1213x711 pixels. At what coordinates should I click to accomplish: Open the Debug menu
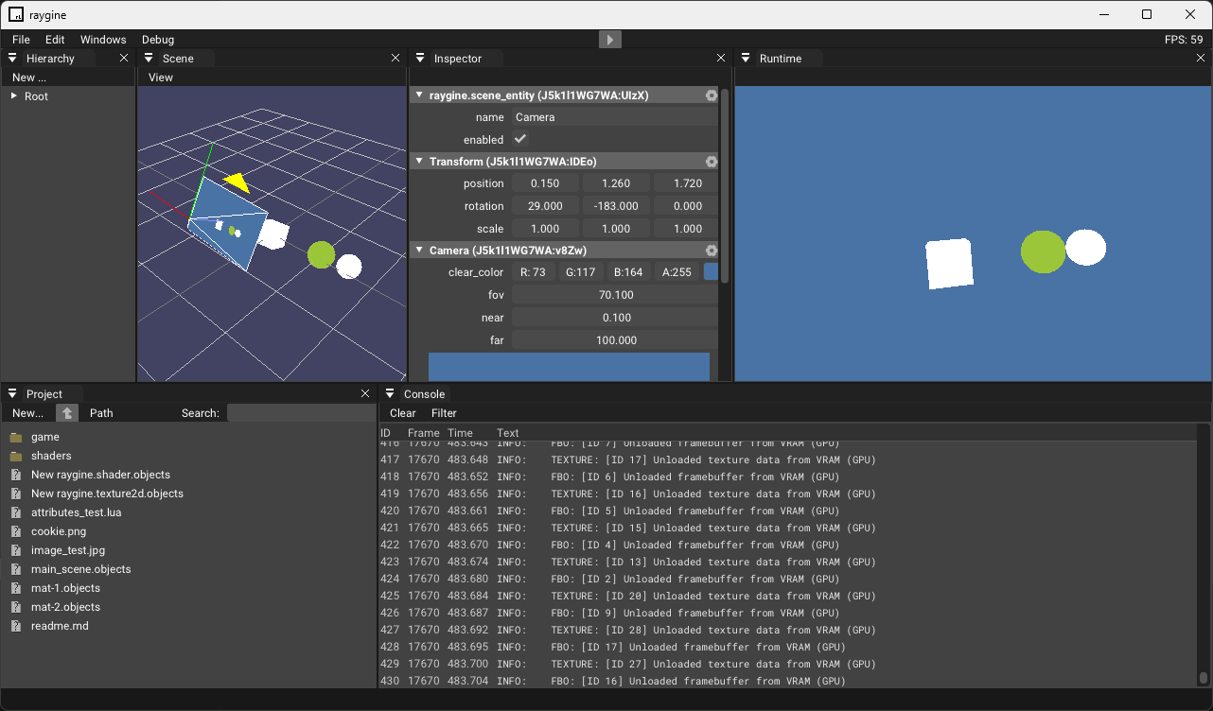tap(158, 40)
